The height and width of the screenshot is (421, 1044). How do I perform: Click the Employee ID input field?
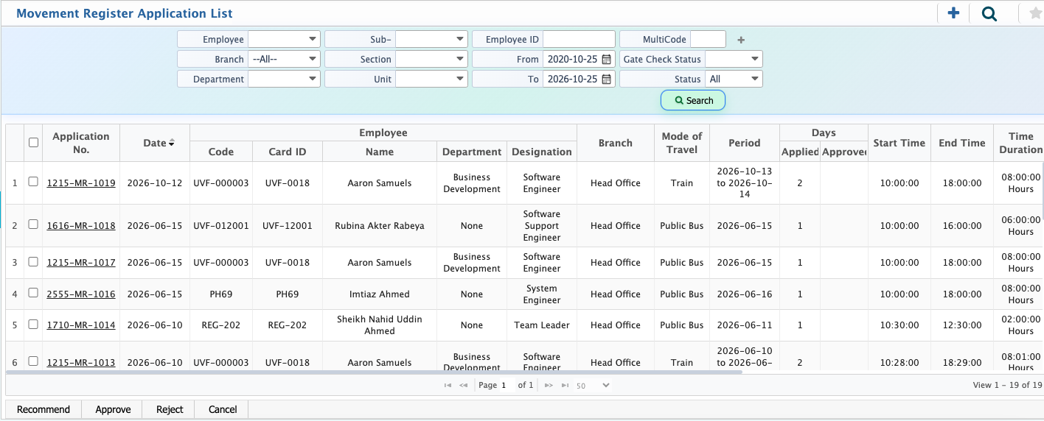579,39
